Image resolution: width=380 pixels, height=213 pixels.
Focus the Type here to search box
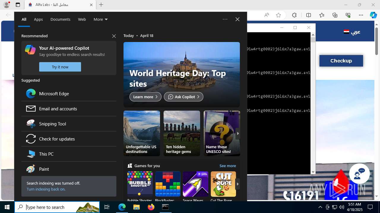(57, 207)
